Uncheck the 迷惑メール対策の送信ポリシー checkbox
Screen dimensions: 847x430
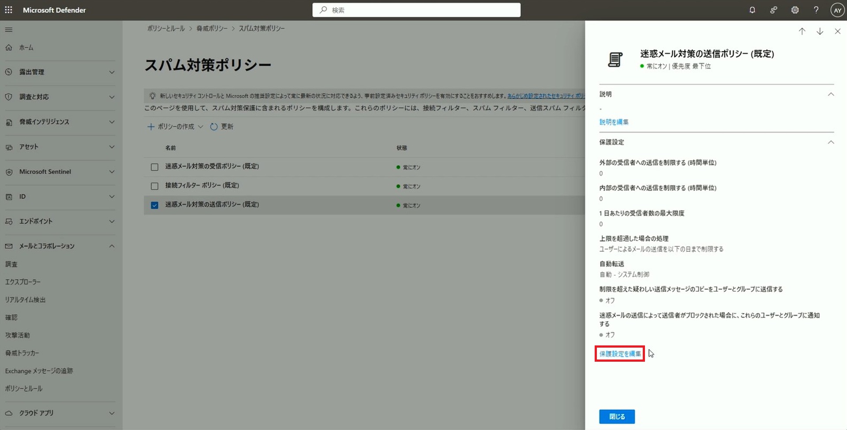coord(154,205)
